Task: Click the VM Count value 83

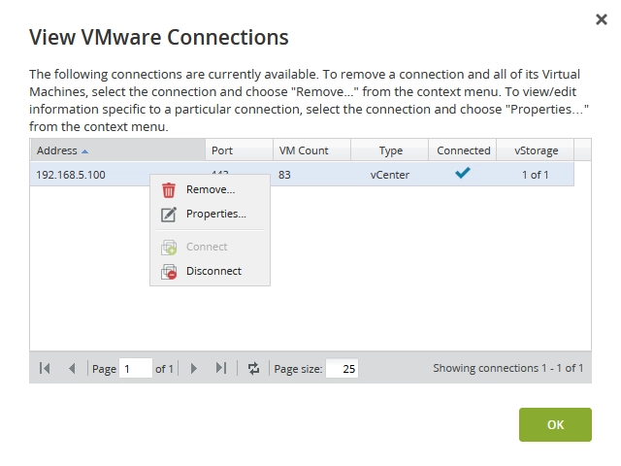Action: point(284,175)
